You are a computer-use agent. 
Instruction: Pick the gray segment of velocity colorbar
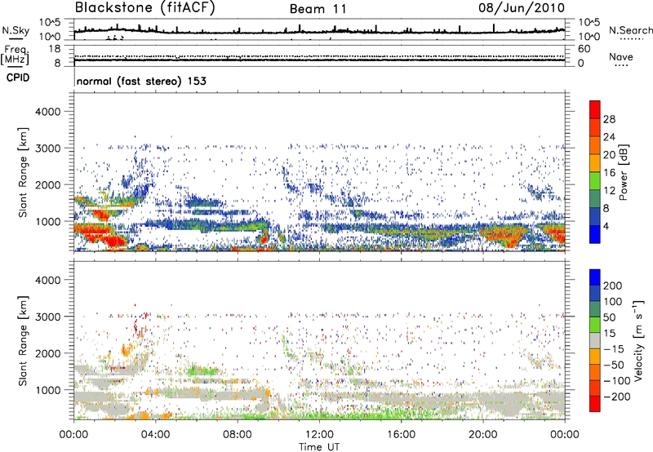[595, 341]
